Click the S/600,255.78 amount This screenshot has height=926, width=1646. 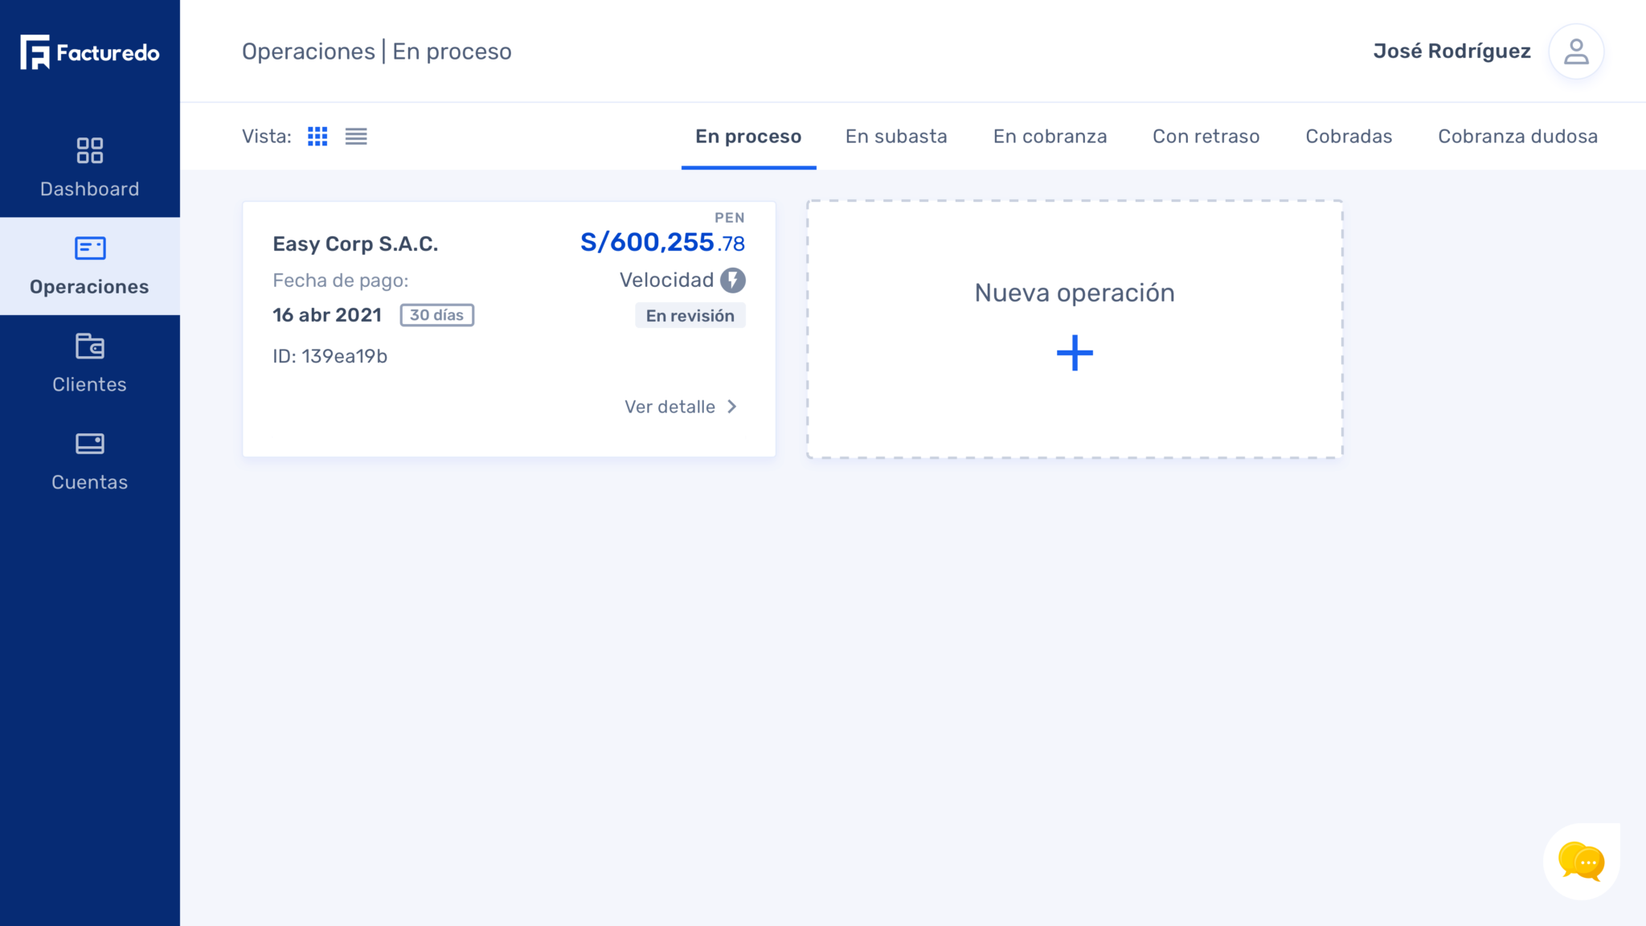tap(662, 242)
